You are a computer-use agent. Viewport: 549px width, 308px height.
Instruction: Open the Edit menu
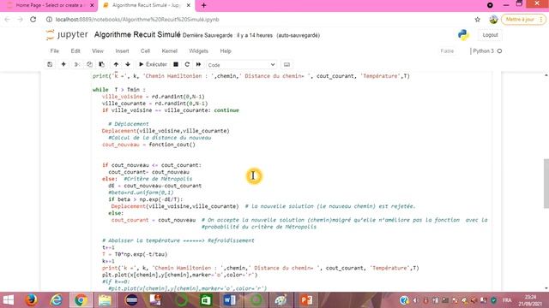click(75, 51)
